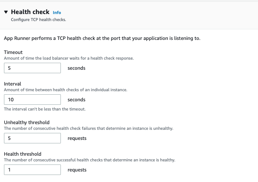Select the Unhealthy threshold input field
The image size is (258, 182).
pyautogui.click(x=32, y=138)
